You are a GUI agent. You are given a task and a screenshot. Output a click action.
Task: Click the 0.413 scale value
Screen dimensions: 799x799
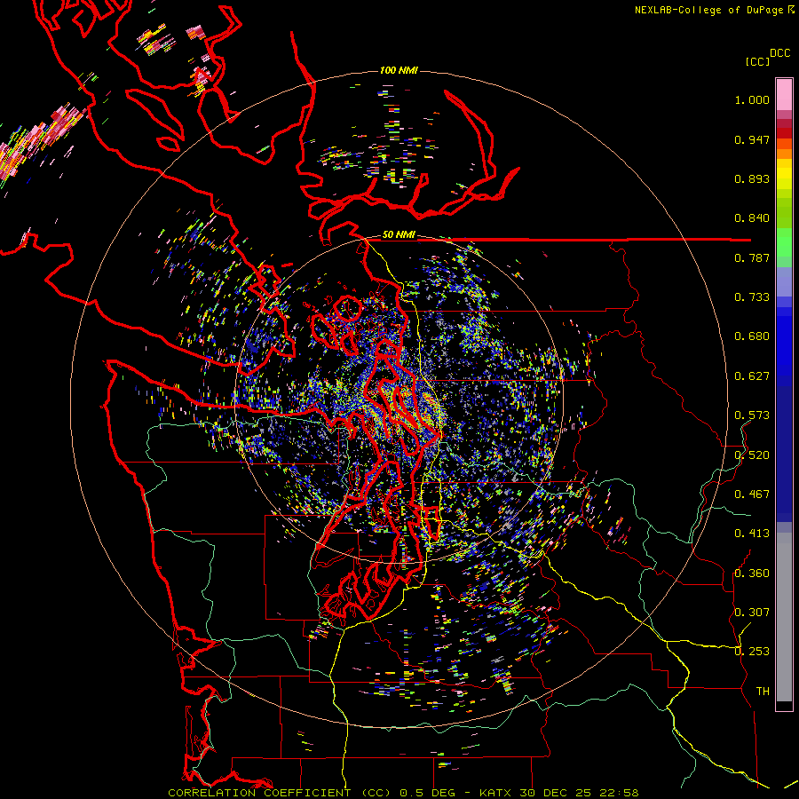(752, 534)
